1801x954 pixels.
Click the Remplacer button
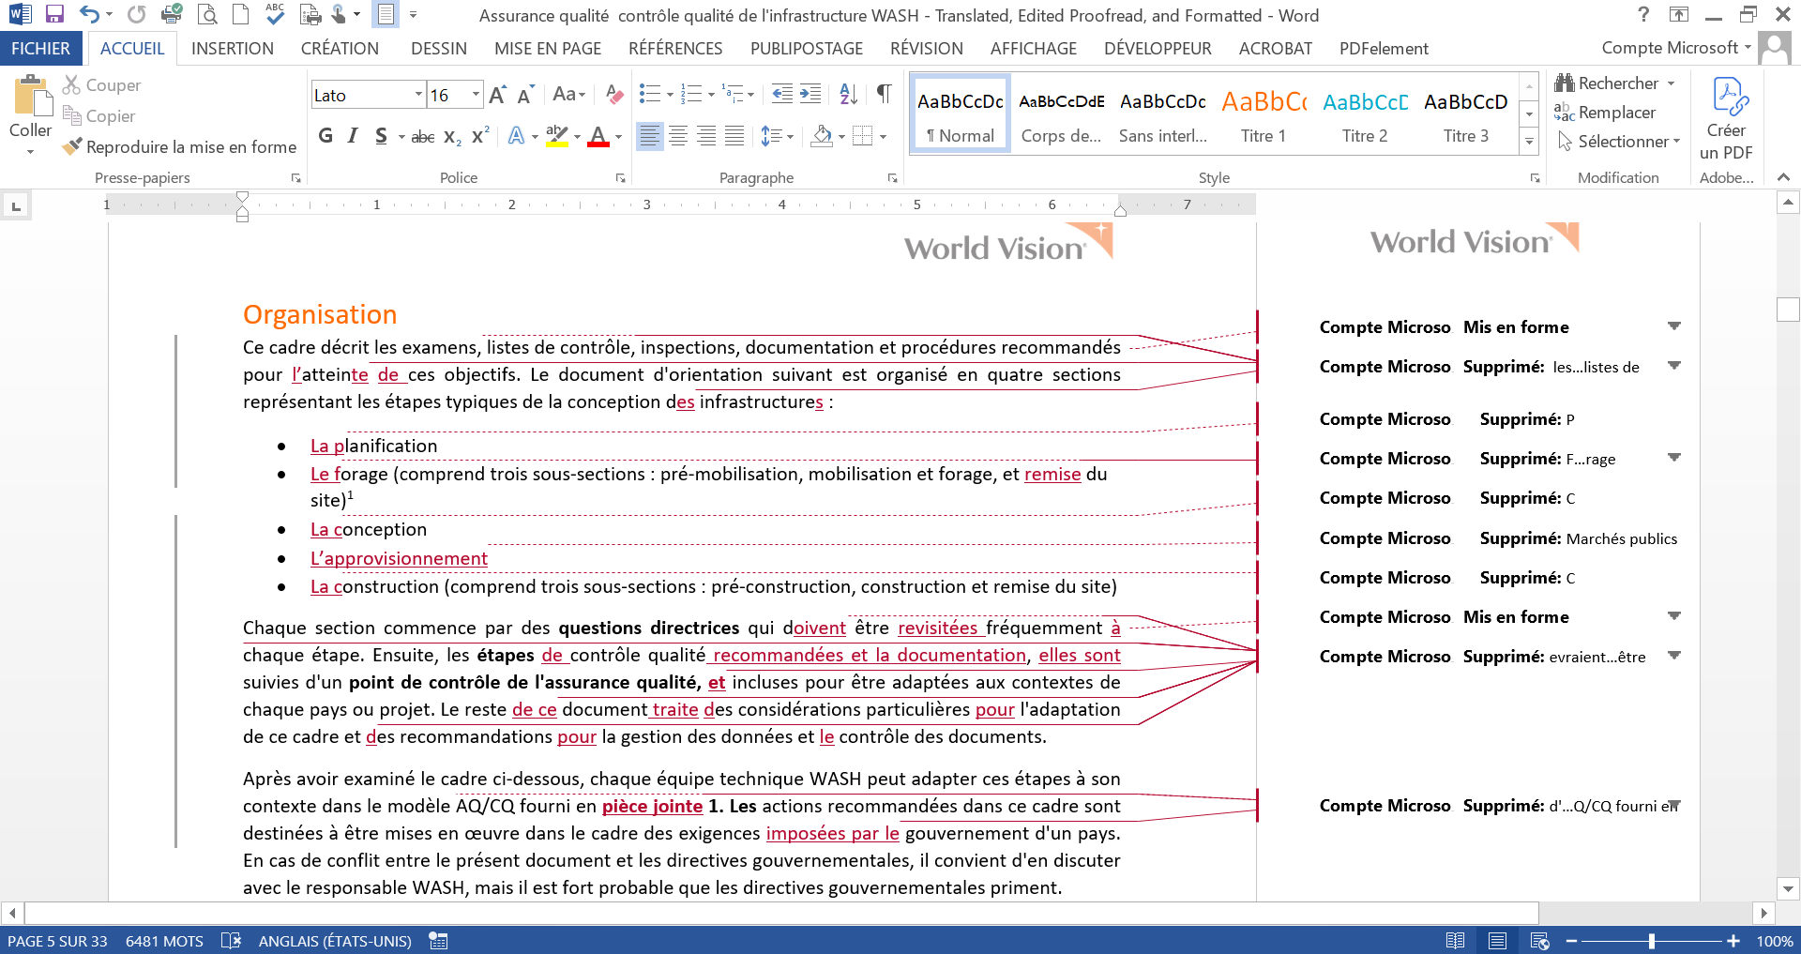pos(1615,113)
